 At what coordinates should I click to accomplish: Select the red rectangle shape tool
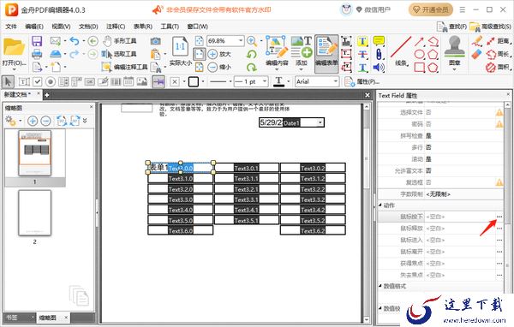tap(419, 68)
